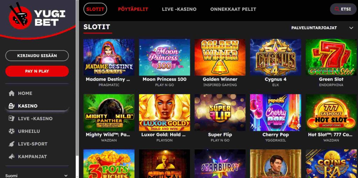Select the Onnekkaat Pelit tab

tap(233, 9)
